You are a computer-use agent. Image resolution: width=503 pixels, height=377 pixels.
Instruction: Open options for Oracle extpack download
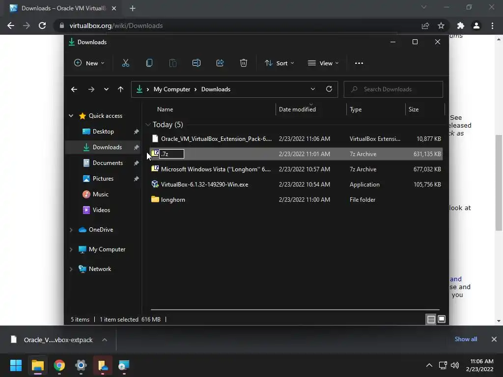[x=105, y=340]
